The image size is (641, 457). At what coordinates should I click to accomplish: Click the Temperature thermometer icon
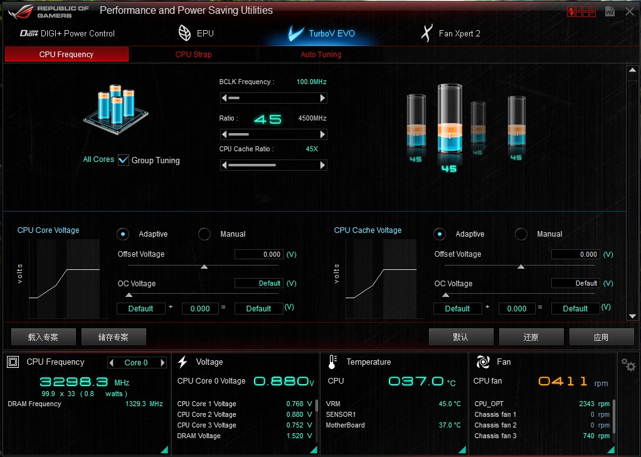tap(332, 362)
